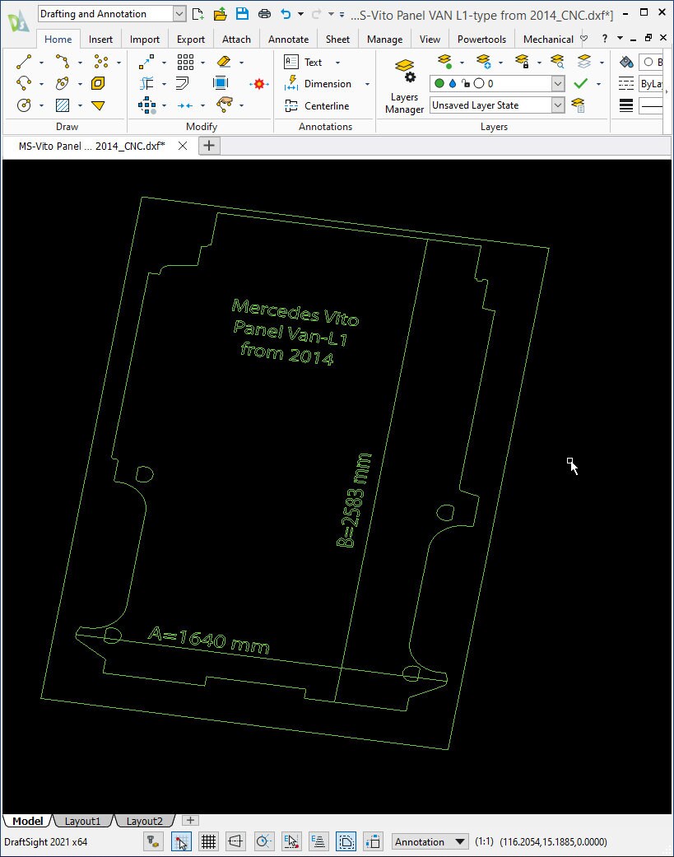Open the Layout1 sheet tab
The width and height of the screenshot is (674, 857).
(x=82, y=821)
